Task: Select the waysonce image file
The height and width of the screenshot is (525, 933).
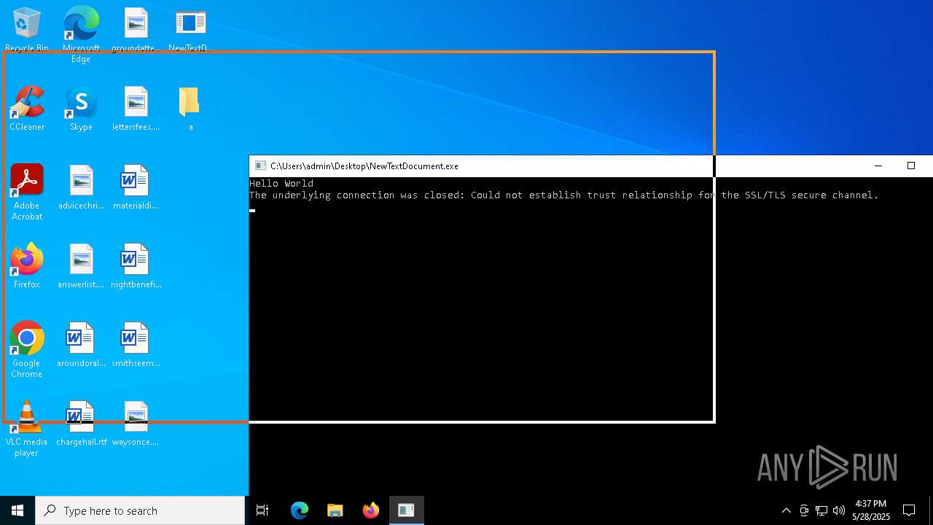Action: [136, 423]
